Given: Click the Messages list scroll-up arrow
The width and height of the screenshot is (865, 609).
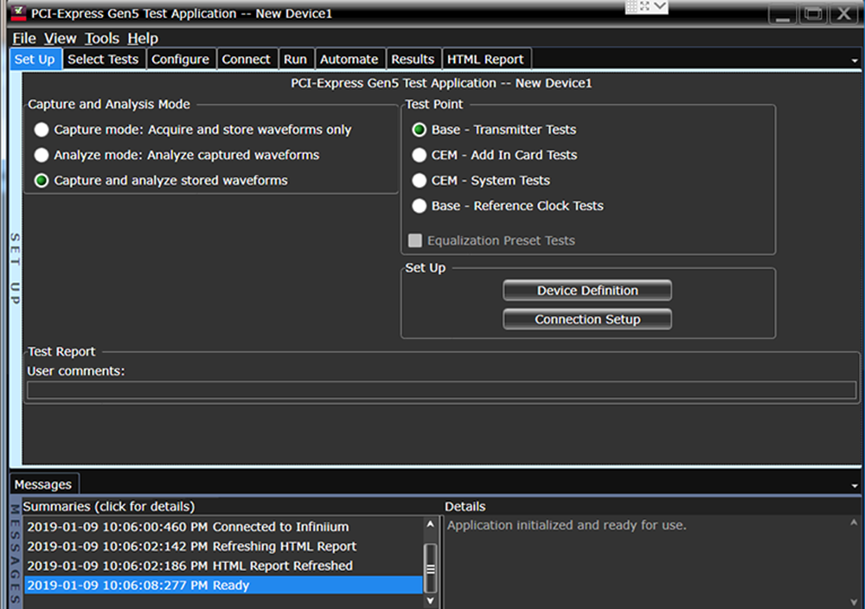Looking at the screenshot, I should pos(430,524).
